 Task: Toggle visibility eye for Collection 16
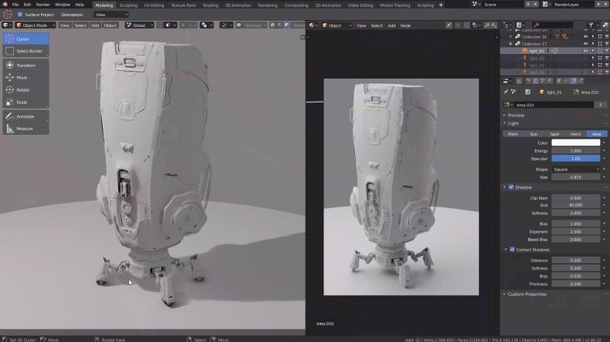point(585,37)
